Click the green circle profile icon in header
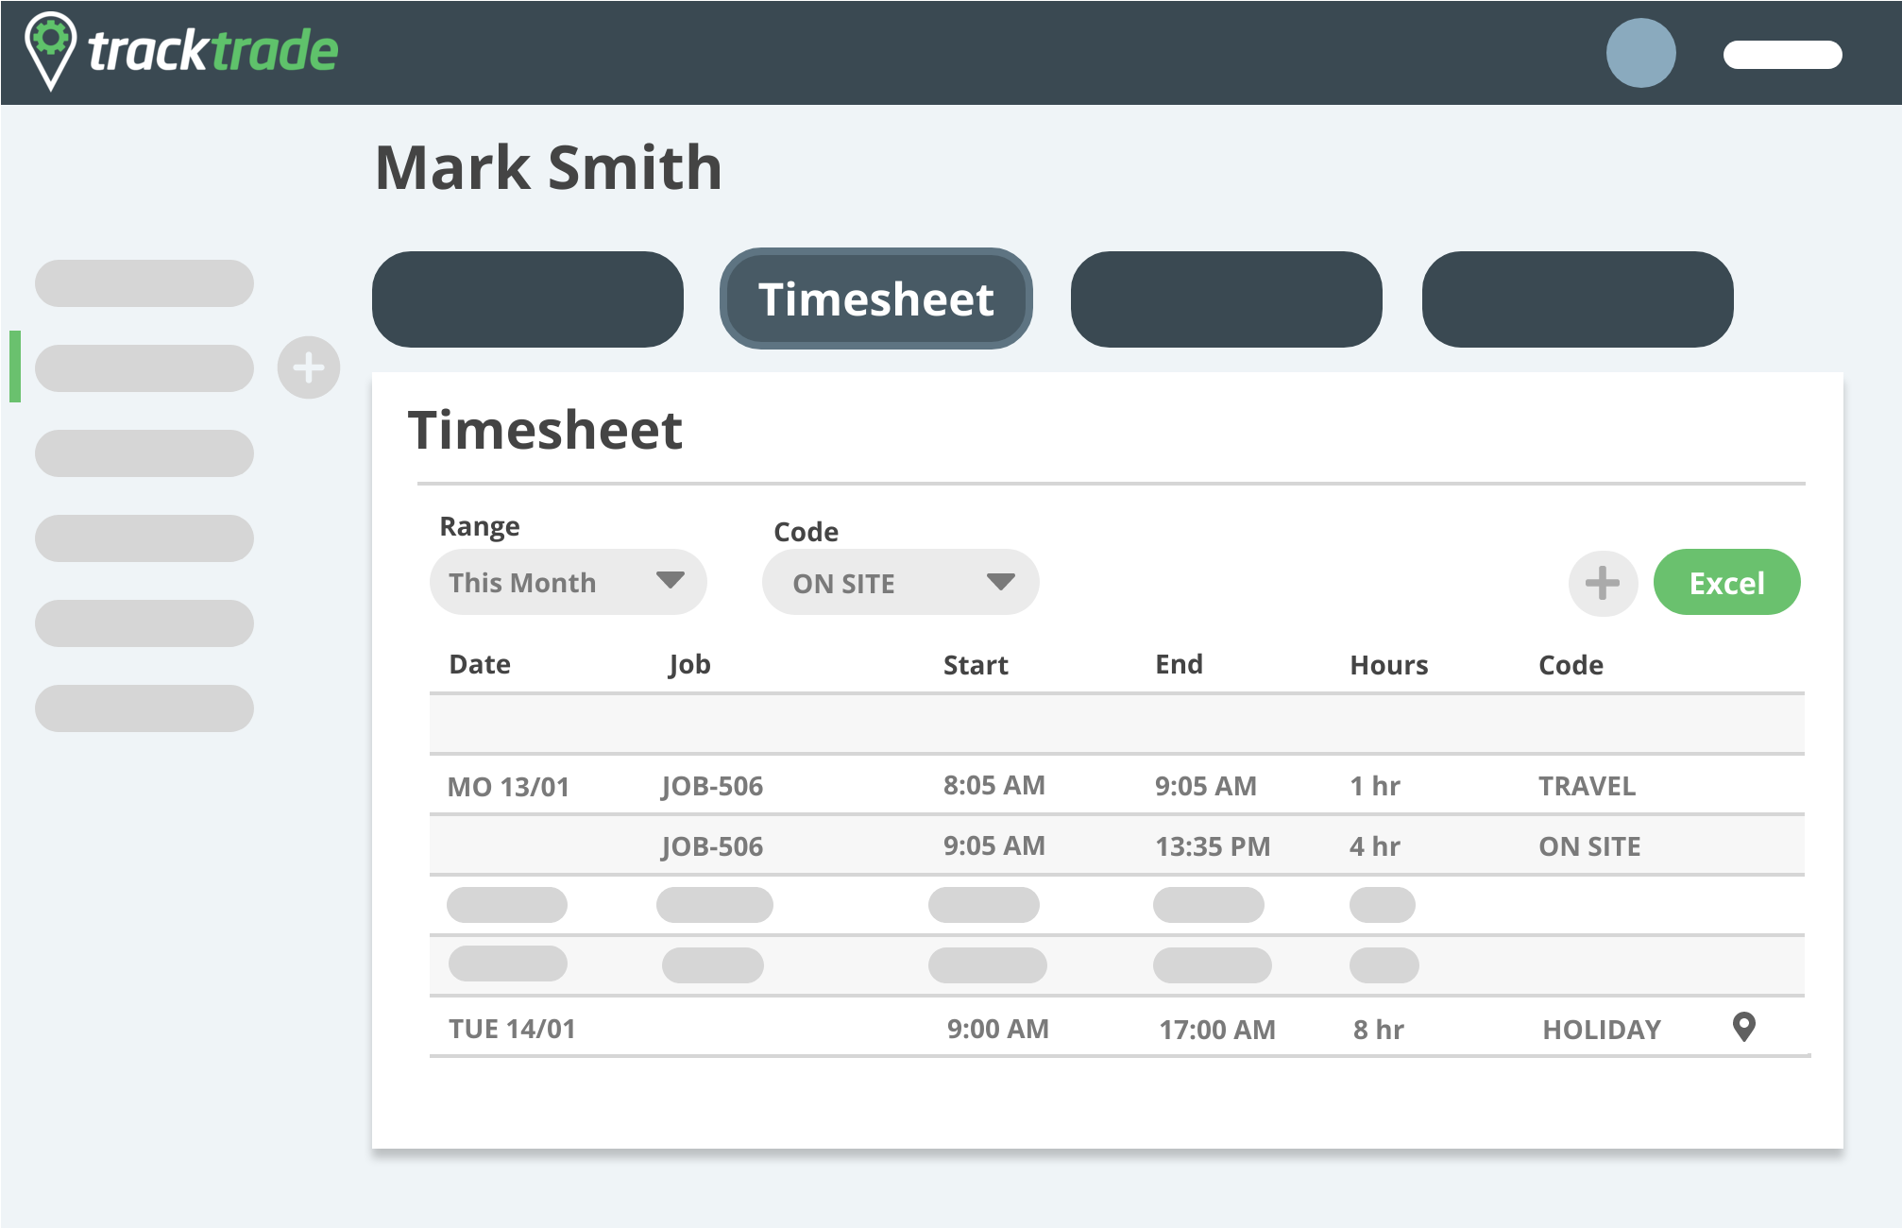The height and width of the screenshot is (1228, 1902). pos(1643,52)
